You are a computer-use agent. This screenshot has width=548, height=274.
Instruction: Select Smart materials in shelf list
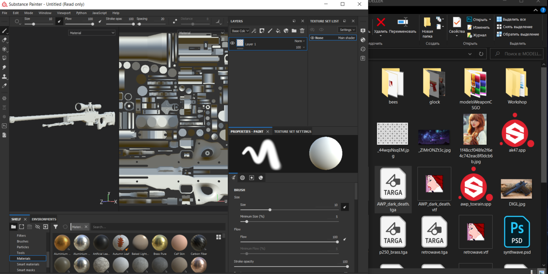28,264
